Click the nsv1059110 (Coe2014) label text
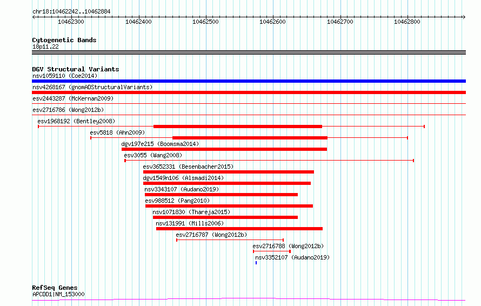481x306 pixels. point(65,76)
